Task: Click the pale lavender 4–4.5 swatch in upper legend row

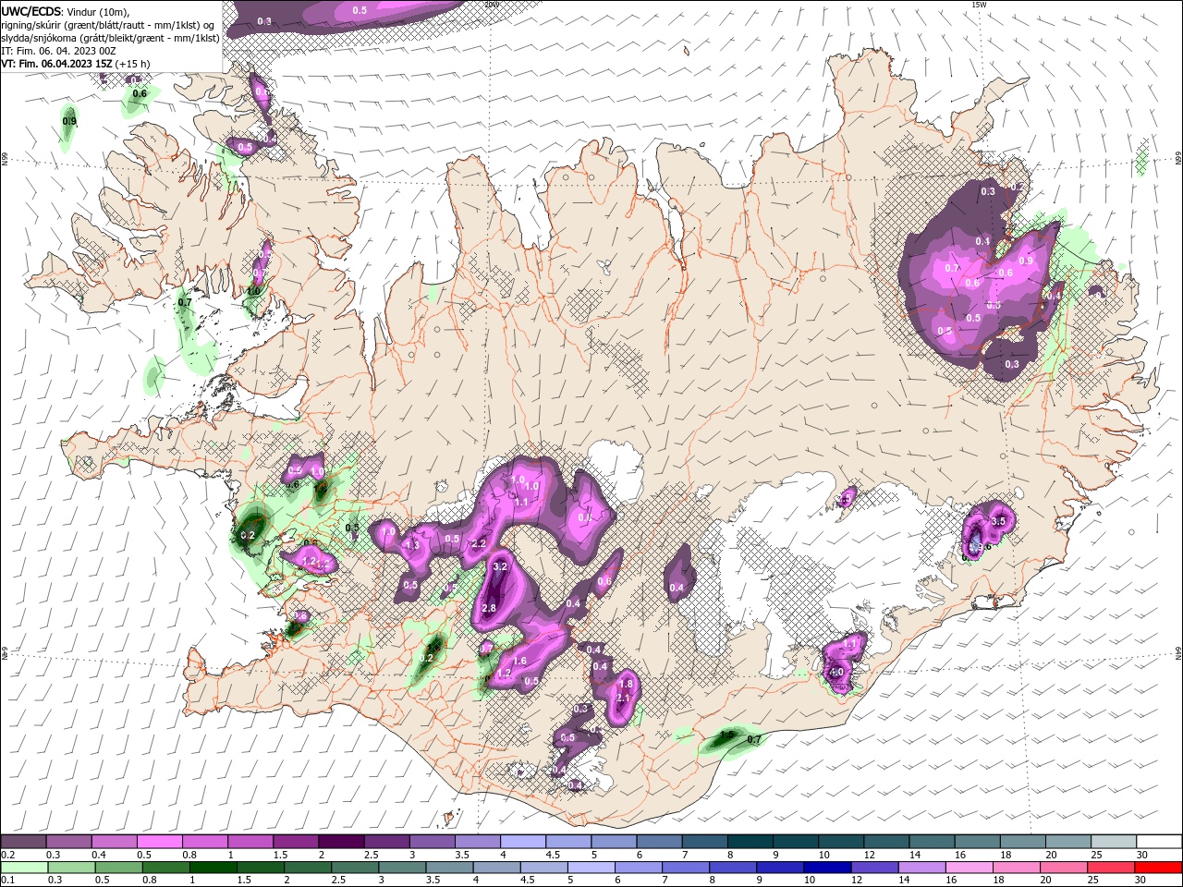Action: [x=523, y=842]
